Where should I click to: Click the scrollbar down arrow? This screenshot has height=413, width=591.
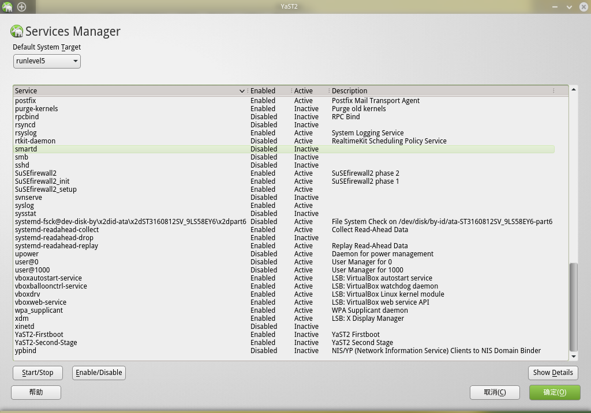click(573, 356)
